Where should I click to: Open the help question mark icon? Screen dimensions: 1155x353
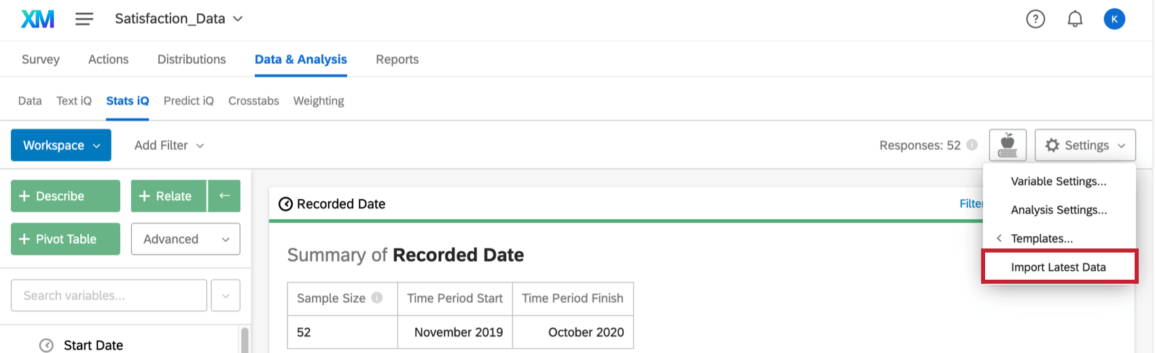coord(1035,19)
